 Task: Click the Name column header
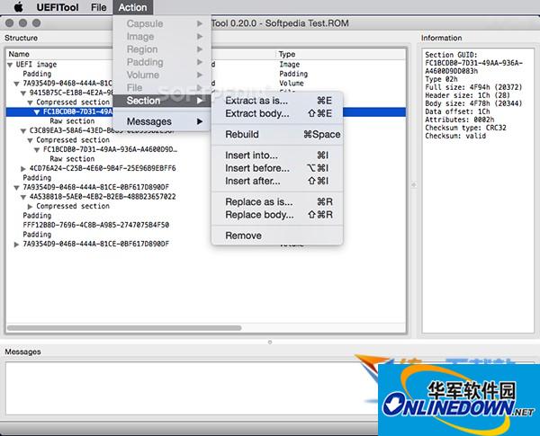pos(19,54)
